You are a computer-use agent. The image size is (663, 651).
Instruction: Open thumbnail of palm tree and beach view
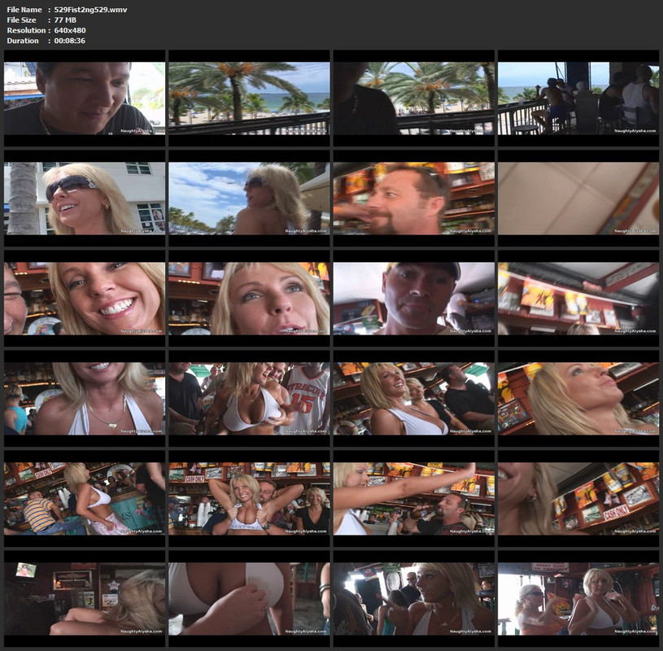(x=249, y=98)
